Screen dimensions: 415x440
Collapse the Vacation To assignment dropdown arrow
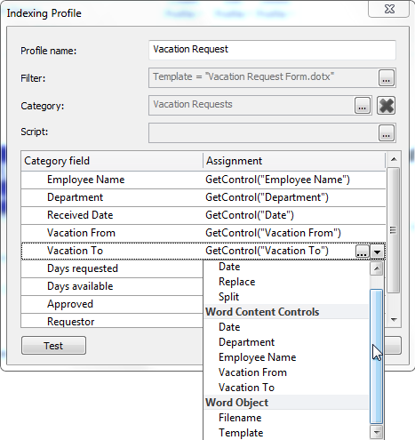(x=377, y=252)
